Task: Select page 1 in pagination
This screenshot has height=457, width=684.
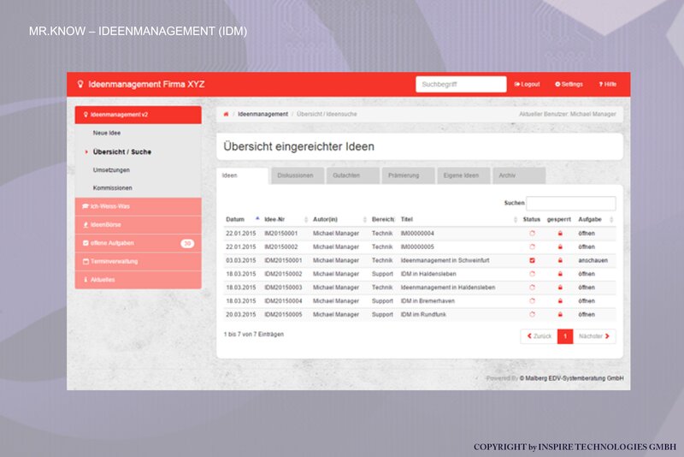Action: click(565, 336)
